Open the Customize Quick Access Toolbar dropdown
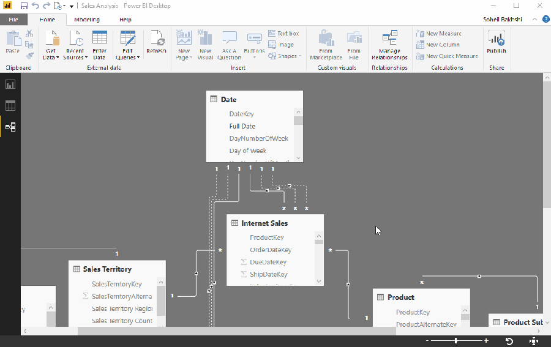Screen dimensions: 551x347 point(72,6)
